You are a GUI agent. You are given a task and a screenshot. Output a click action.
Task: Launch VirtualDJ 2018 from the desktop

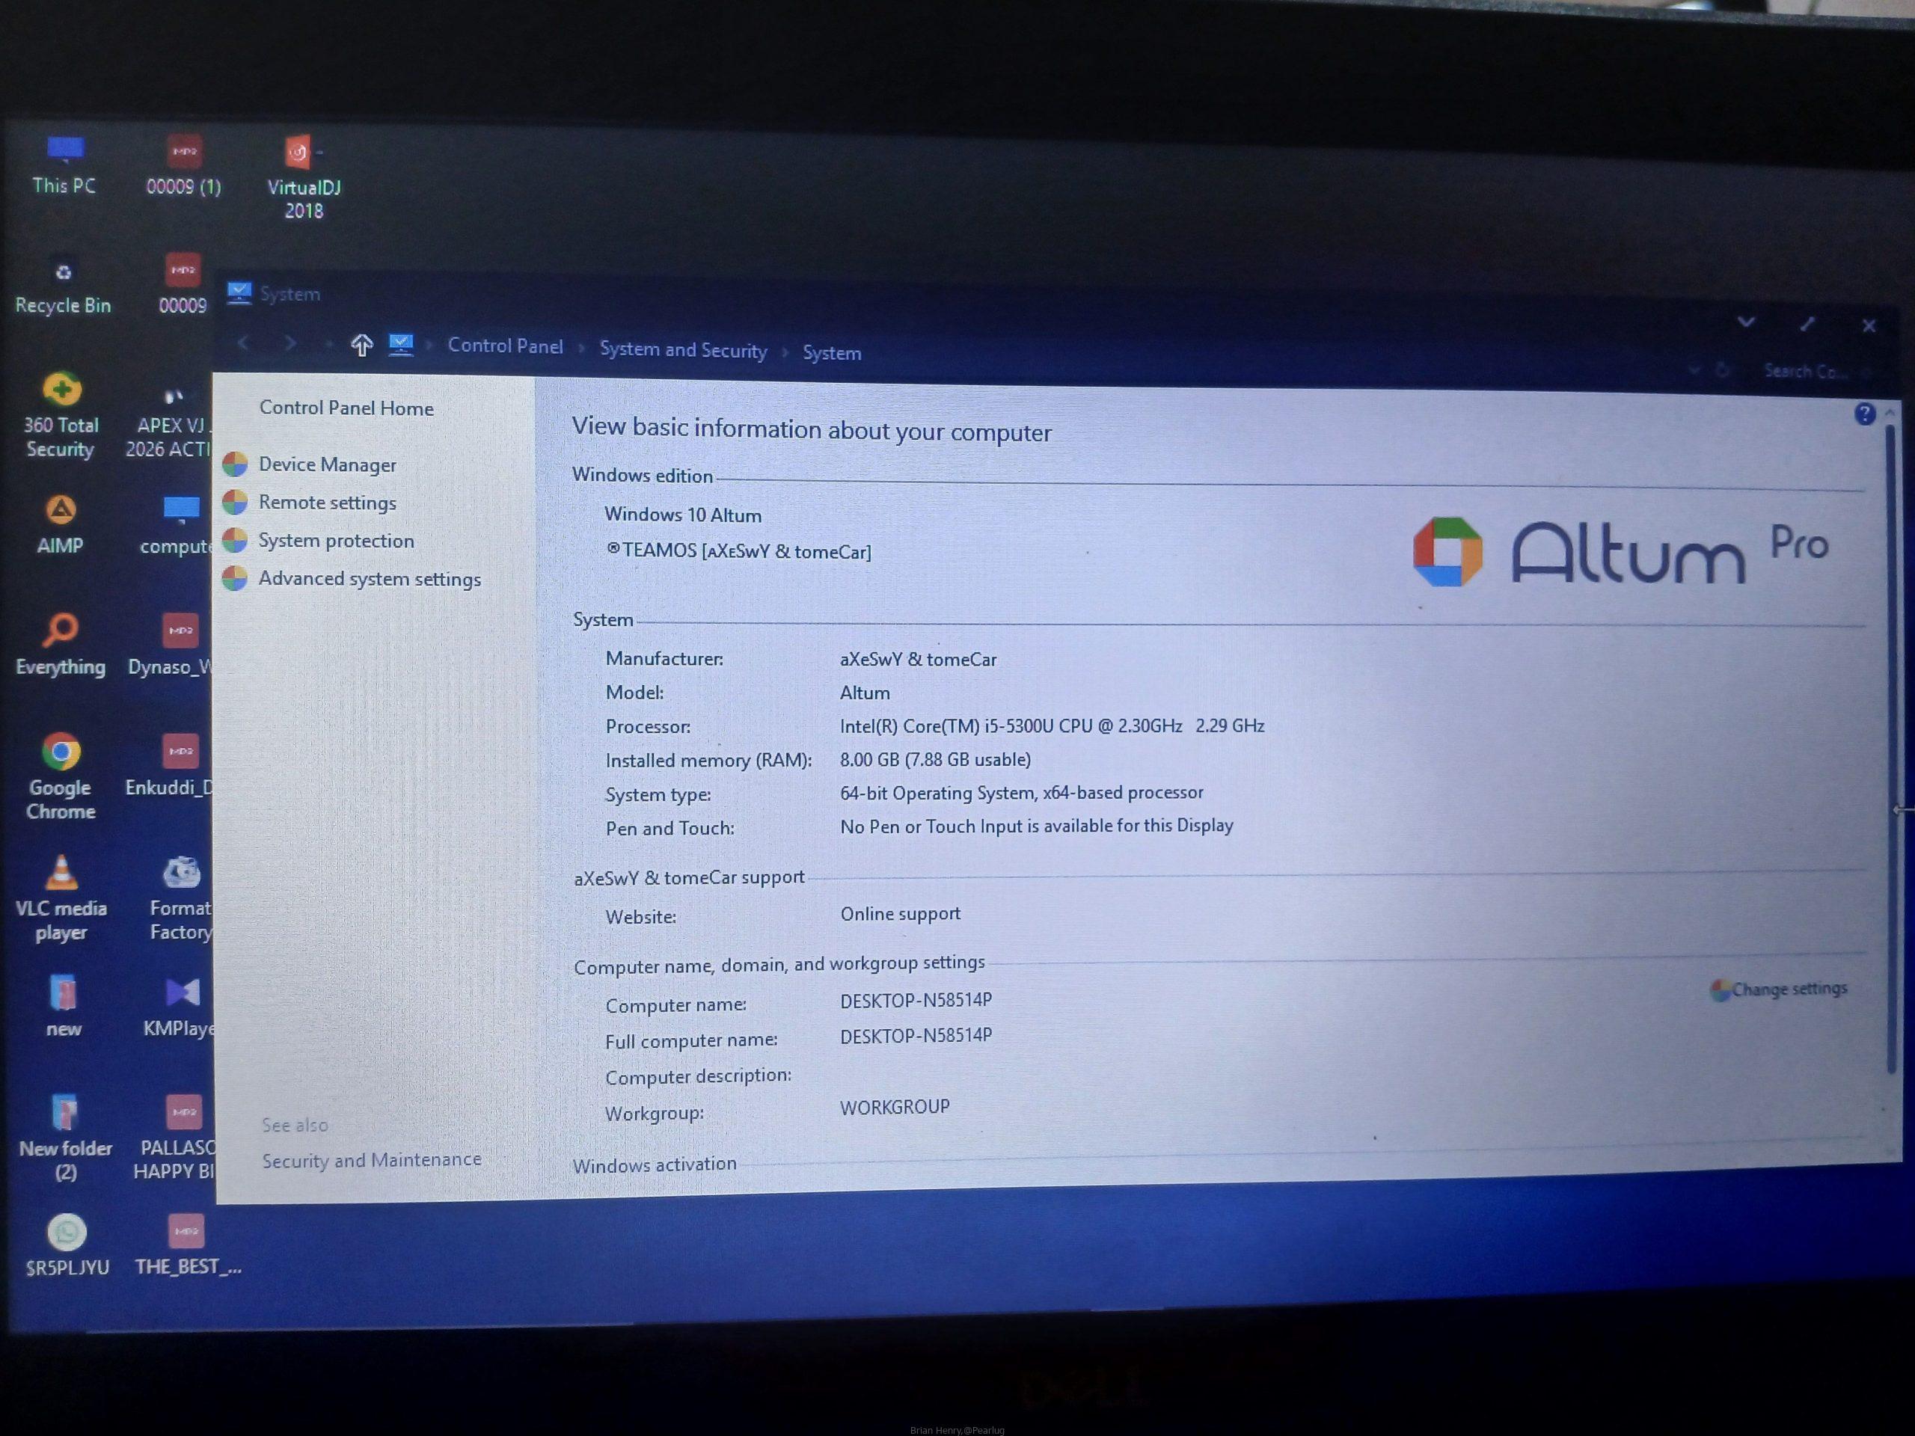[303, 177]
